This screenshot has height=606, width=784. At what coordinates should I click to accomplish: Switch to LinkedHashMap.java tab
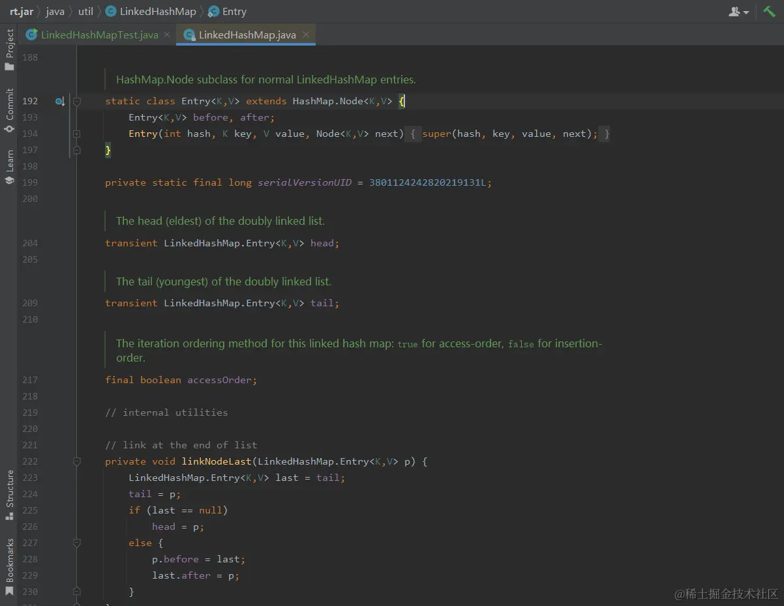pos(247,35)
